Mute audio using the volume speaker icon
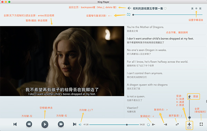Viewport: 207px width, 131px height. coord(80,124)
